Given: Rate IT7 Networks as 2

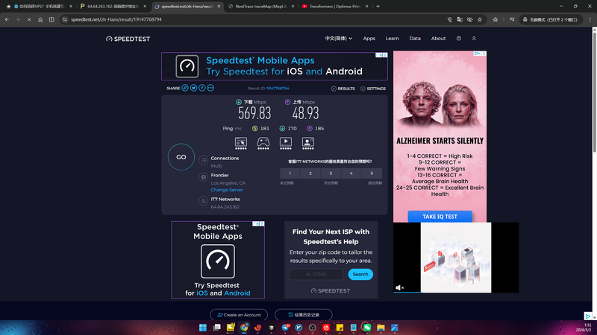Looking at the screenshot, I should click(310, 173).
